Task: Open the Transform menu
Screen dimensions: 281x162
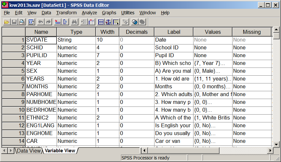Action: point(66,13)
